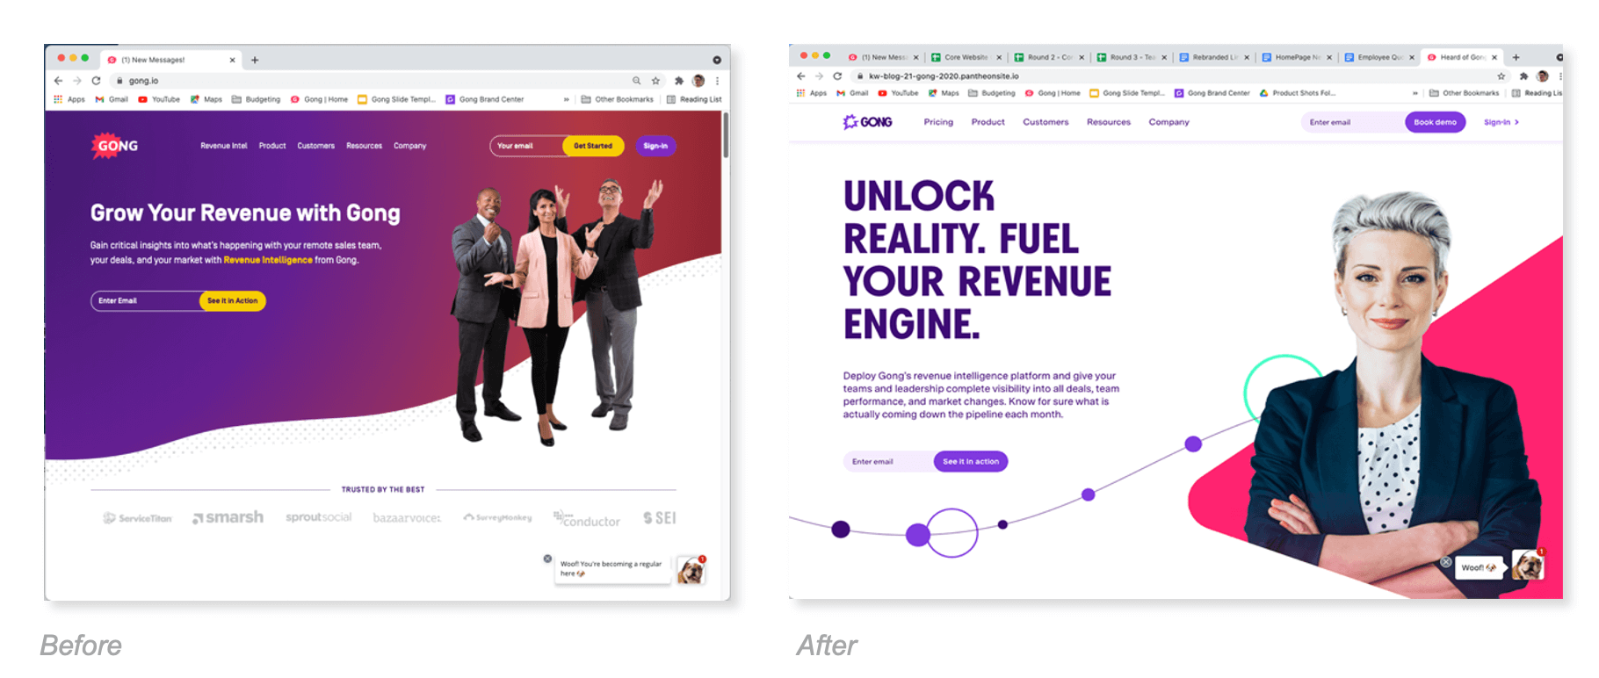The height and width of the screenshot is (678, 1599).
Task: Open Other Bookmarks folder in the gong.io window
Action: (618, 99)
